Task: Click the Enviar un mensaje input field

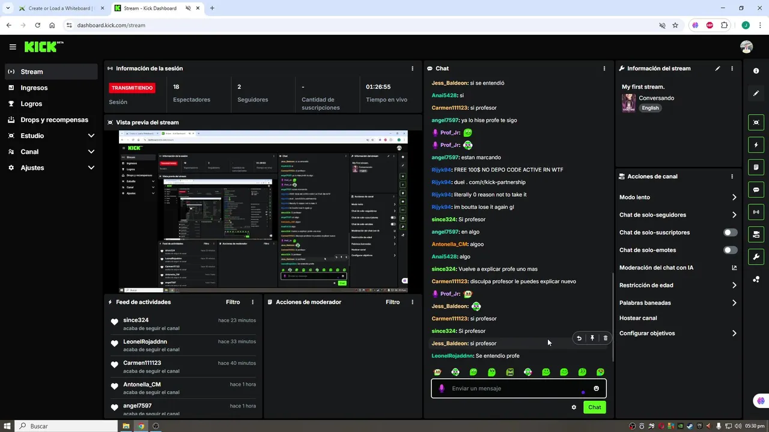Action: click(x=518, y=388)
